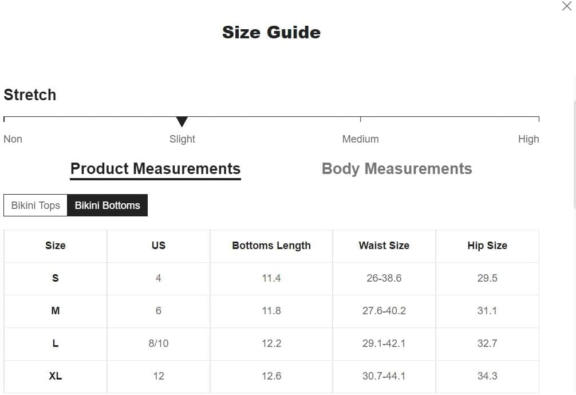This screenshot has height=395, width=576.
Task: Click the Medium stretch label
Action: coord(360,139)
